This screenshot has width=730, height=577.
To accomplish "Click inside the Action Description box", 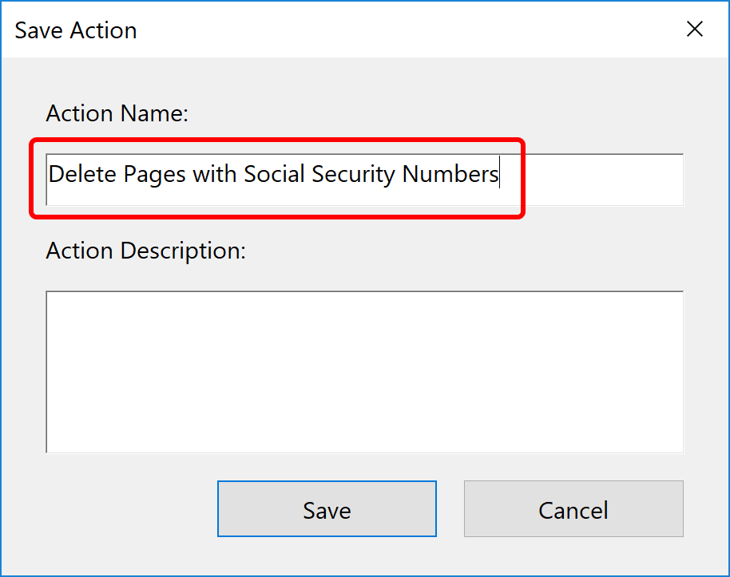I will pyautogui.click(x=364, y=372).
